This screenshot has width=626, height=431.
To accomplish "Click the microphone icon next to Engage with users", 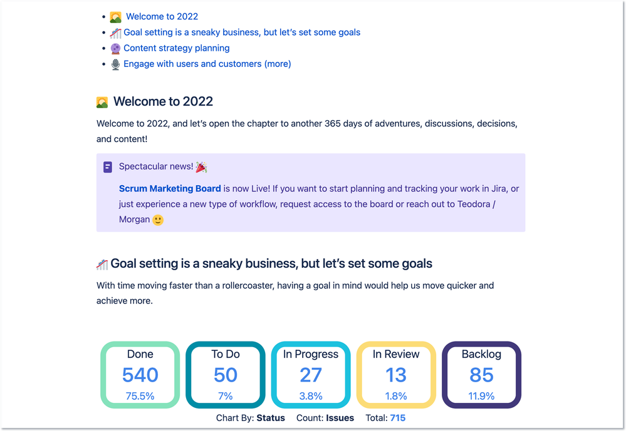I will click(115, 64).
